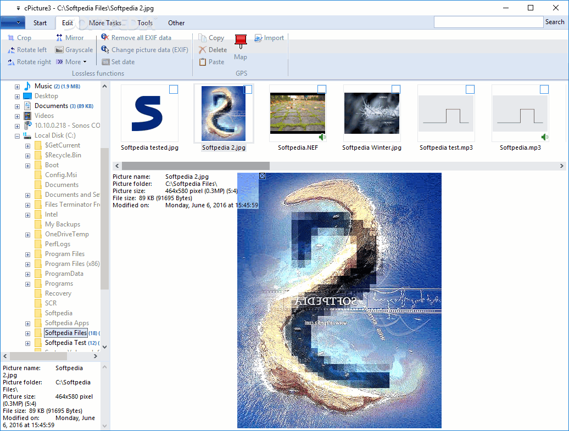The width and height of the screenshot is (569, 431).
Task: Select the Videos library icon
Action: [27, 116]
